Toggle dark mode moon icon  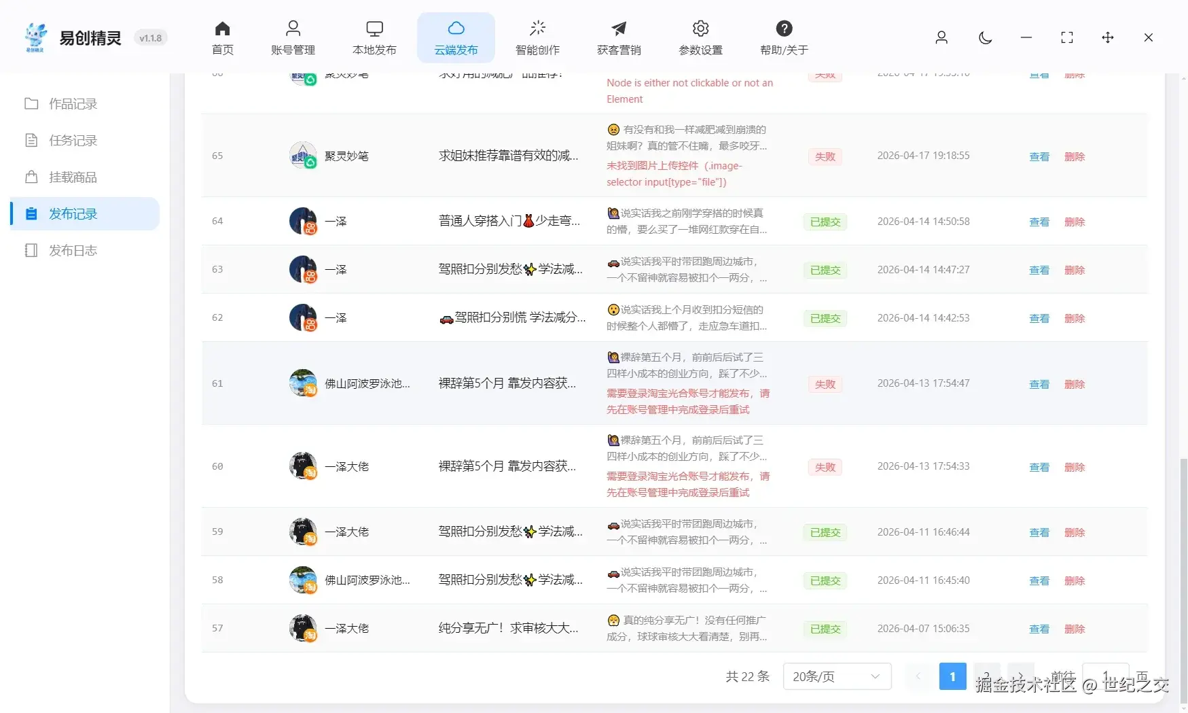point(985,37)
